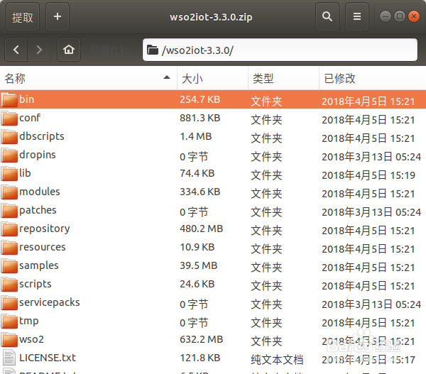Select the LICENSE.txt file icon
Image resolution: width=426 pixels, height=374 pixels.
[9, 358]
